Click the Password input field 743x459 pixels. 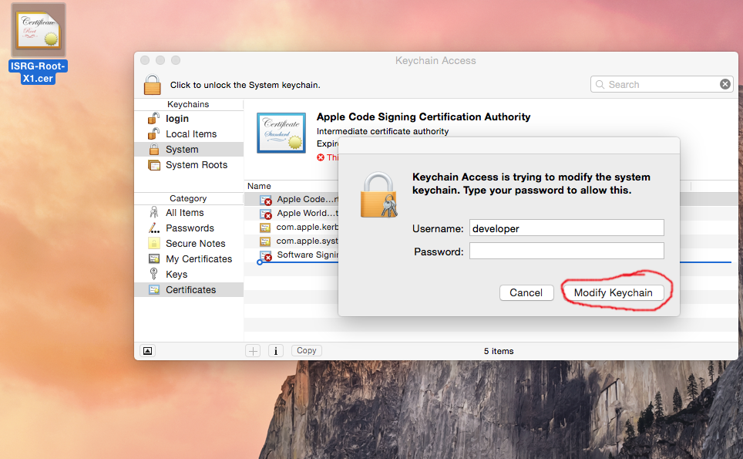pyautogui.click(x=566, y=251)
